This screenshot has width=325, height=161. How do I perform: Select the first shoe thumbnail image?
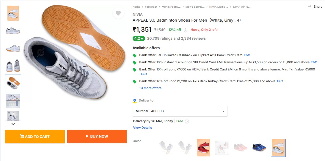coord(13,13)
